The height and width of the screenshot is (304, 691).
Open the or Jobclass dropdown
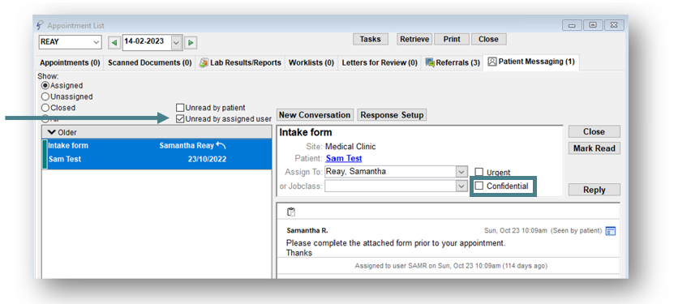[x=461, y=186]
